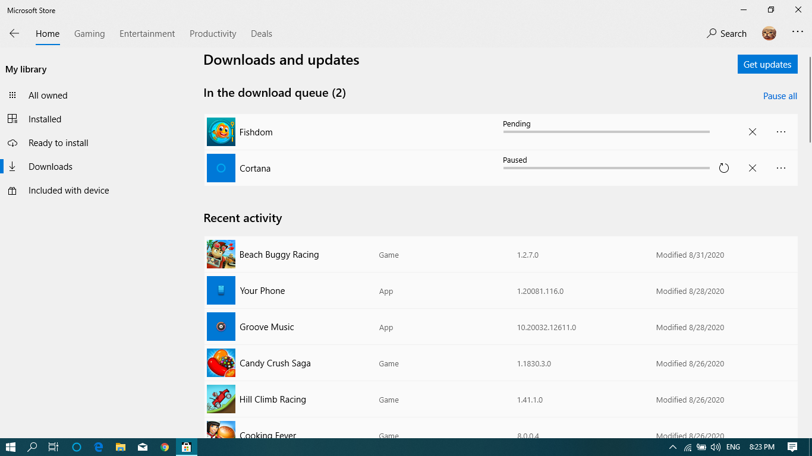Click the Cortana app tile icon
Screen dimensions: 812x456
pyautogui.click(x=221, y=168)
